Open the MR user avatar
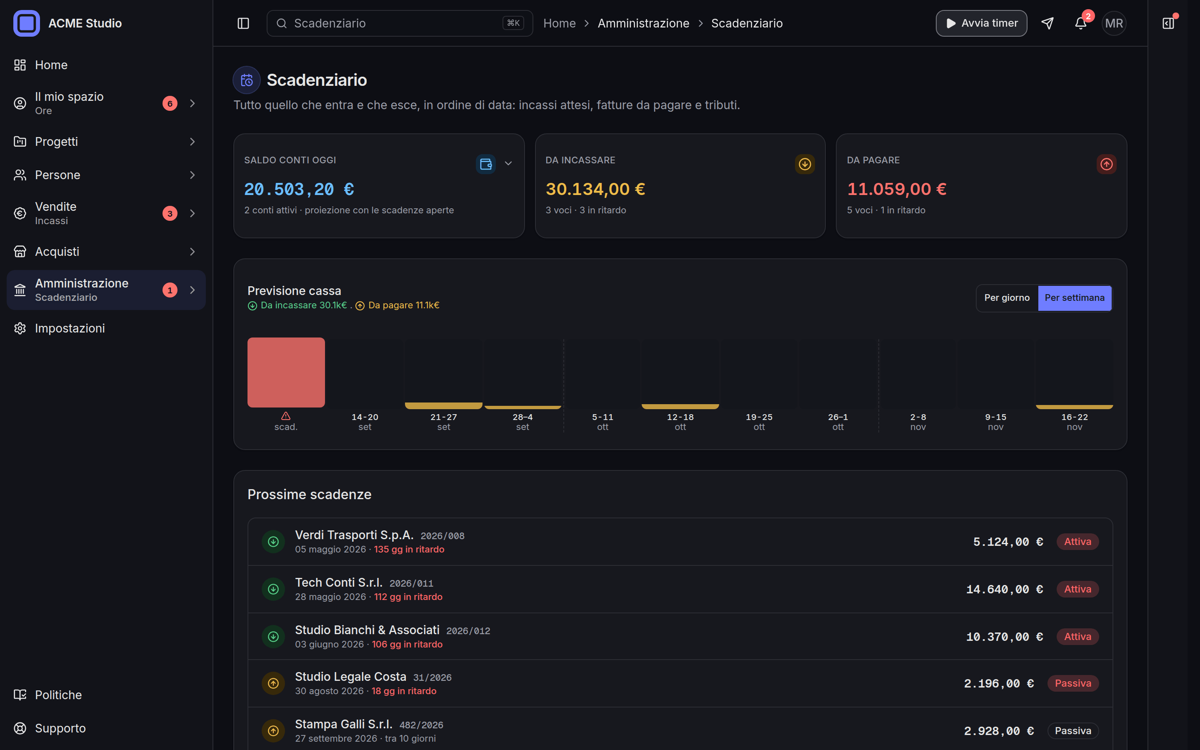Viewport: 1200px width, 750px height. [1114, 23]
